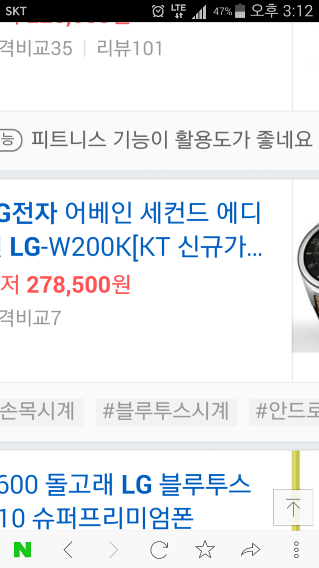Go back with the left arrow icon

[68, 550]
